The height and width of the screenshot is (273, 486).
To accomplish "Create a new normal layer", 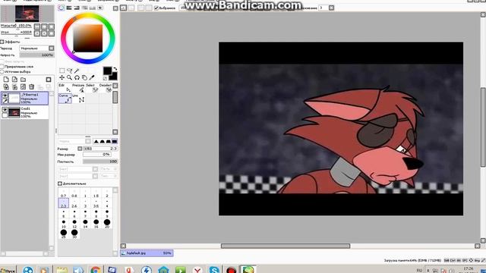I will coord(6,80).
